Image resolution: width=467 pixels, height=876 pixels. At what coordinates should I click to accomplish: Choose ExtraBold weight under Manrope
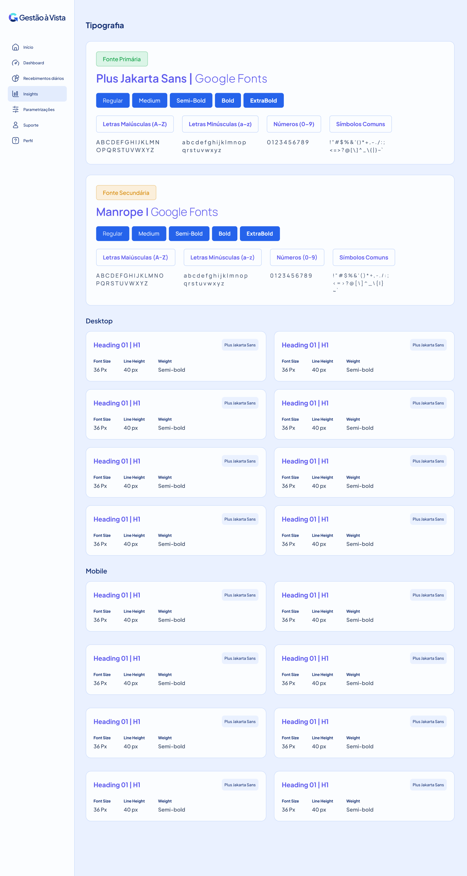click(x=260, y=234)
